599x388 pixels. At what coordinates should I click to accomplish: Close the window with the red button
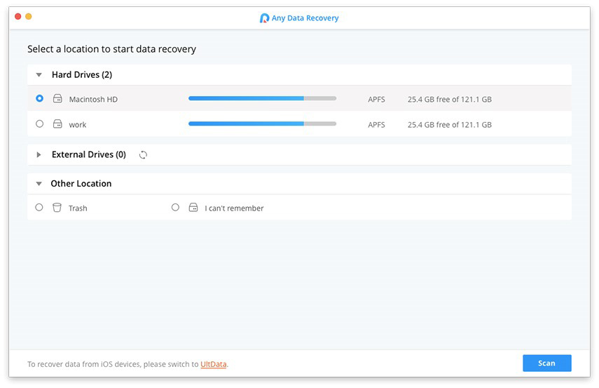tap(18, 16)
